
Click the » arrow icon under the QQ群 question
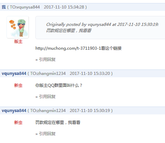click(x=36, y=97)
